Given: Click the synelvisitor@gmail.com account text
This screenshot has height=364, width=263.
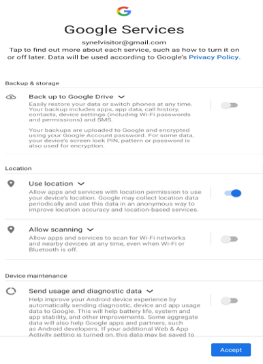Looking at the screenshot, I should (x=124, y=42).
